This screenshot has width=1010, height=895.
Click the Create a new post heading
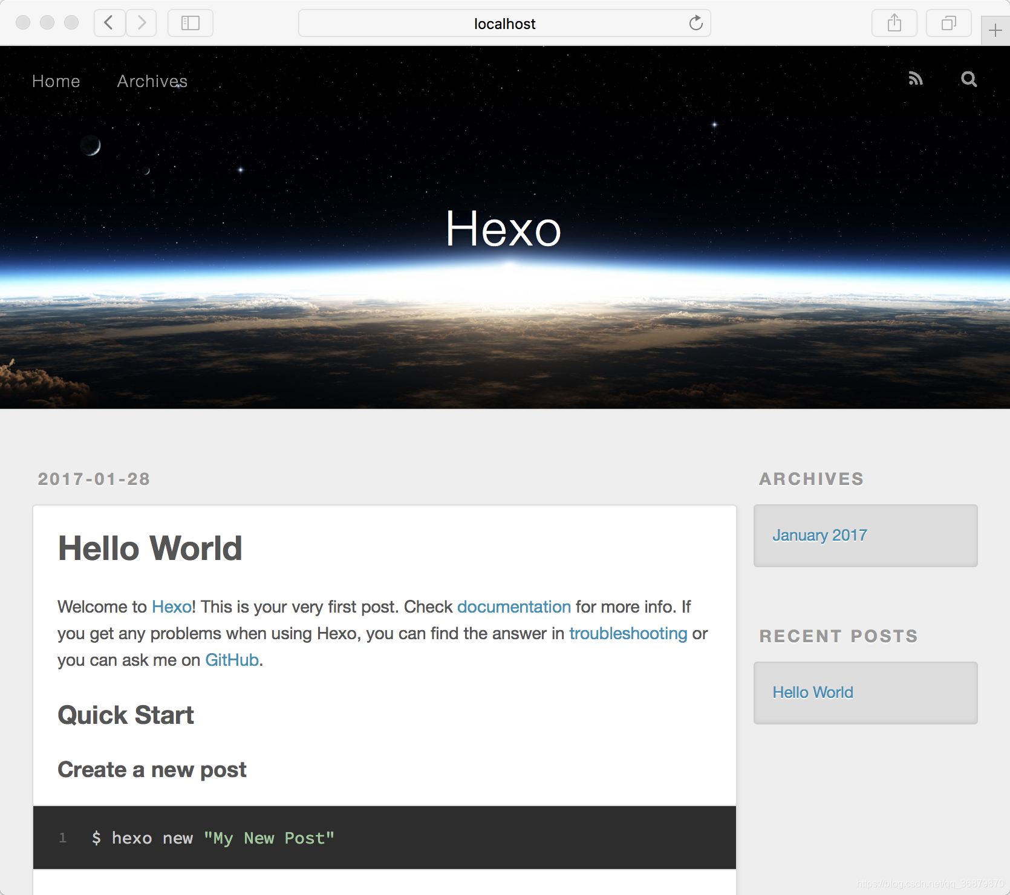152,770
